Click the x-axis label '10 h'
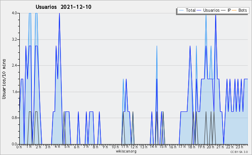The height and width of the screenshot is (155, 252). pyautogui.click(x=115, y=147)
